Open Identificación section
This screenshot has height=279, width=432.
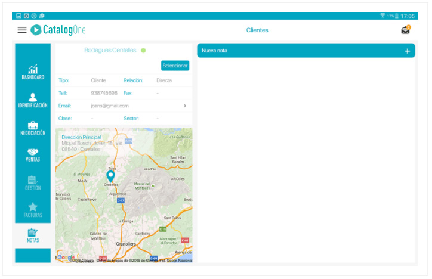(33, 100)
